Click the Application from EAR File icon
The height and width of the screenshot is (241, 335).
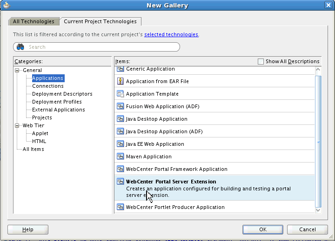121,81
